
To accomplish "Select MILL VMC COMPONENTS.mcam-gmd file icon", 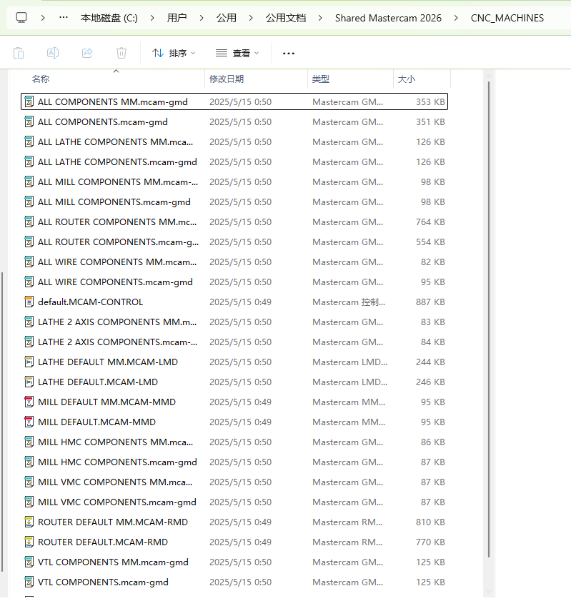I will pos(29,502).
